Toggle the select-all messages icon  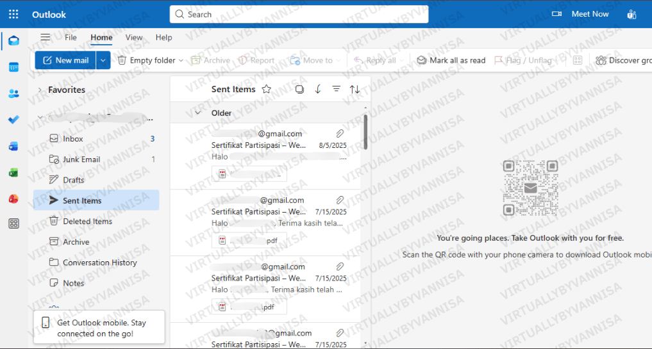pyautogui.click(x=299, y=90)
